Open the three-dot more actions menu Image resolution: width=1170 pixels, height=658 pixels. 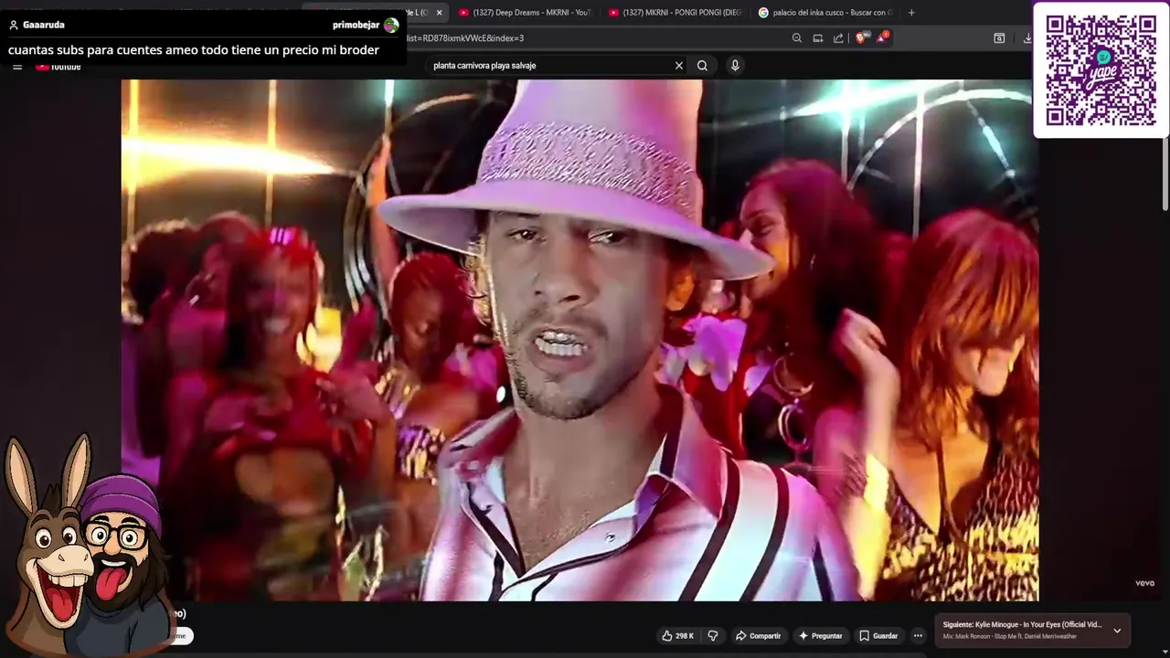(x=918, y=636)
